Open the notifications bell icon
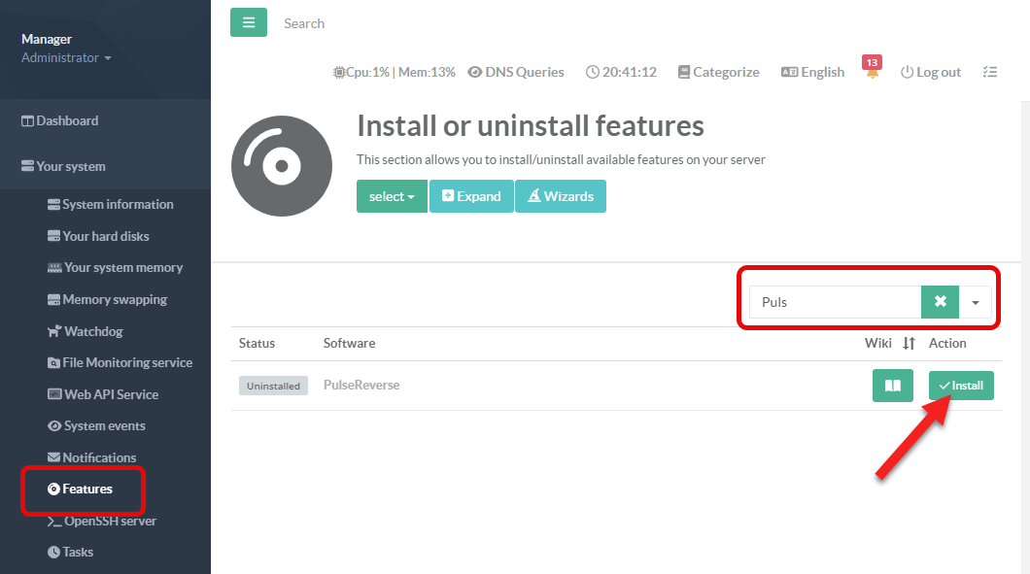The image size is (1030, 574). (872, 73)
